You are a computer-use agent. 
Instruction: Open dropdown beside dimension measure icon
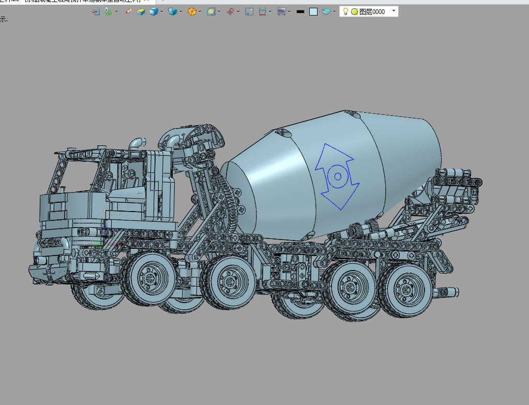point(270,12)
